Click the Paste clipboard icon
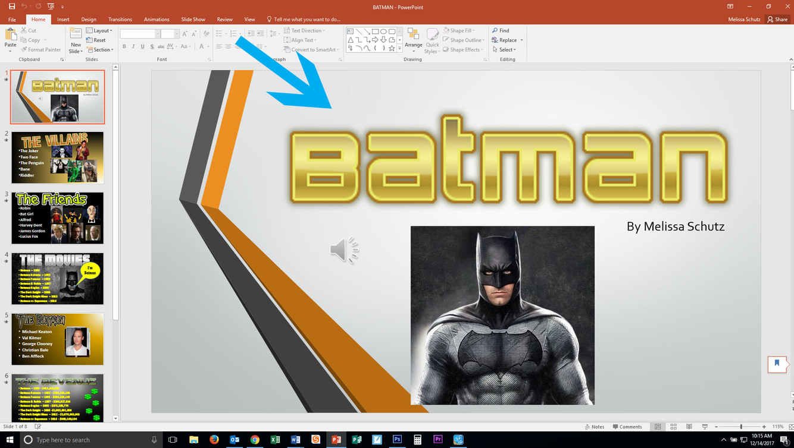794x448 pixels. coord(10,34)
